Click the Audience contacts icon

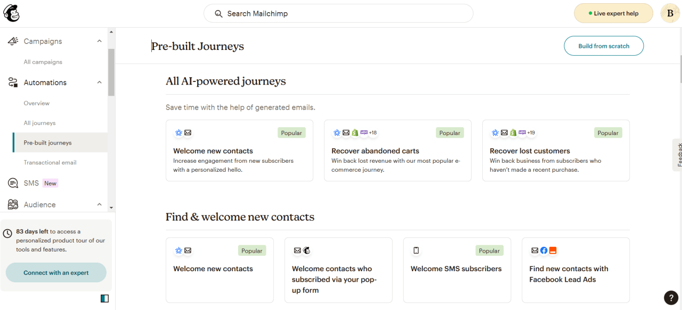click(x=13, y=204)
